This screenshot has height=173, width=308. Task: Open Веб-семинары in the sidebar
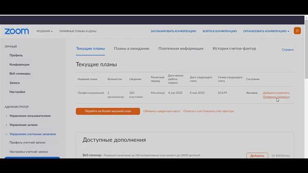[20, 74]
